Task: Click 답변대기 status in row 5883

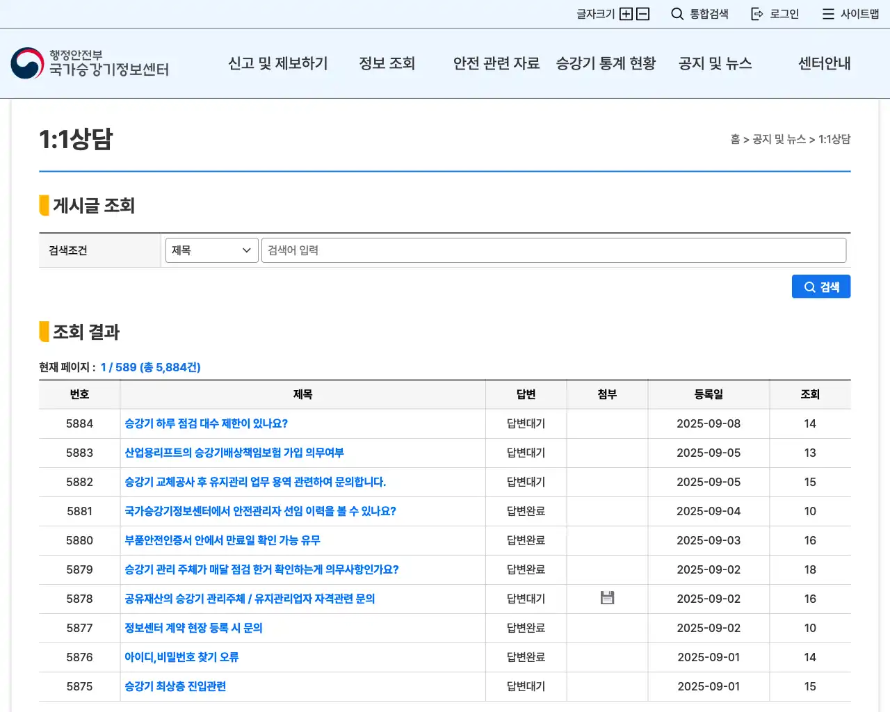Action: pyautogui.click(x=526, y=453)
